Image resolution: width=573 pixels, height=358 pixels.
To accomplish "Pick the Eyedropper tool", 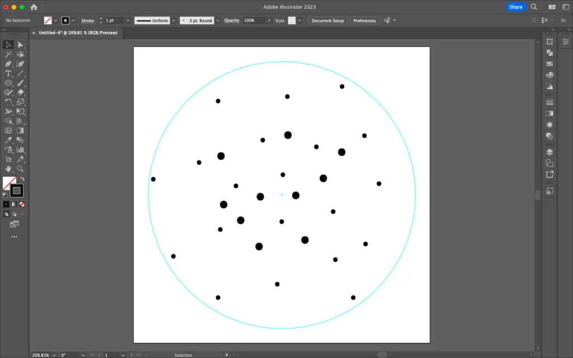I will coord(8,140).
